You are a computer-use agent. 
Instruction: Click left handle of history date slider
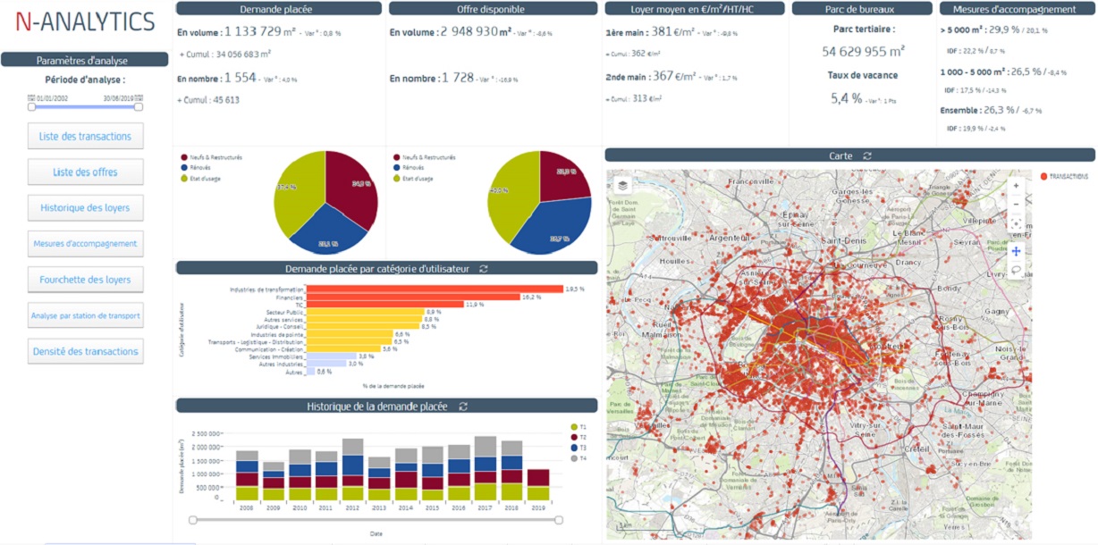click(191, 519)
